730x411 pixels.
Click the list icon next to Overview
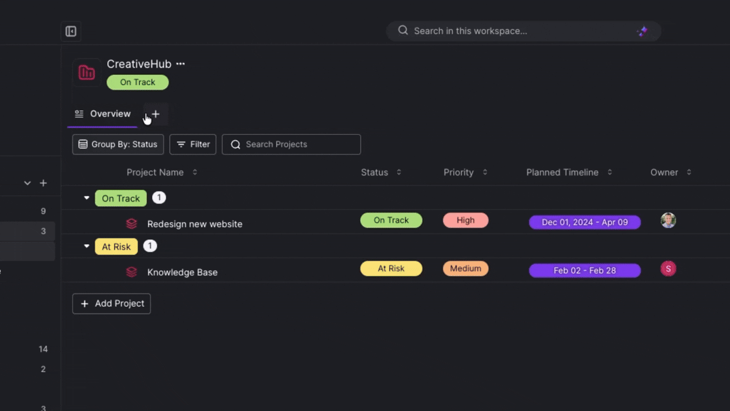[78, 113]
